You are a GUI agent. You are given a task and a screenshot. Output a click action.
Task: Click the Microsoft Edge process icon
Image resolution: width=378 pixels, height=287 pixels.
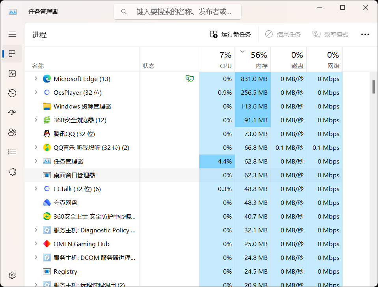click(47, 79)
